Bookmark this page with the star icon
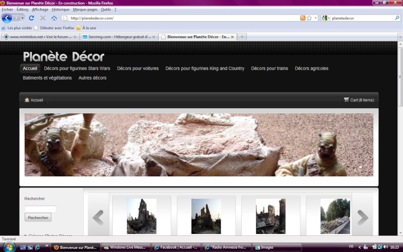The image size is (403, 252). [x=309, y=18]
